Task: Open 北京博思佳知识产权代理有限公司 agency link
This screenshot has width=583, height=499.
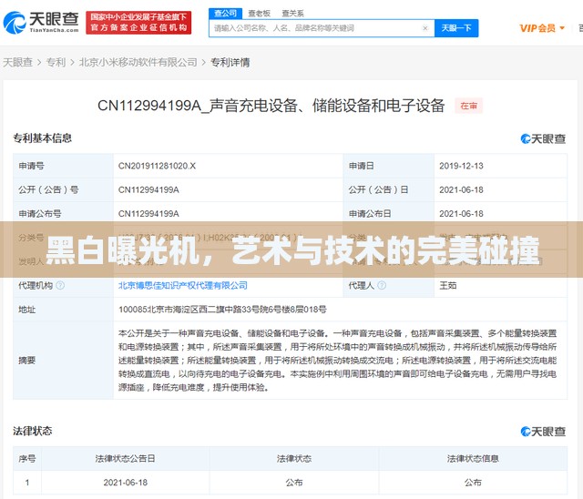Action: point(183,285)
